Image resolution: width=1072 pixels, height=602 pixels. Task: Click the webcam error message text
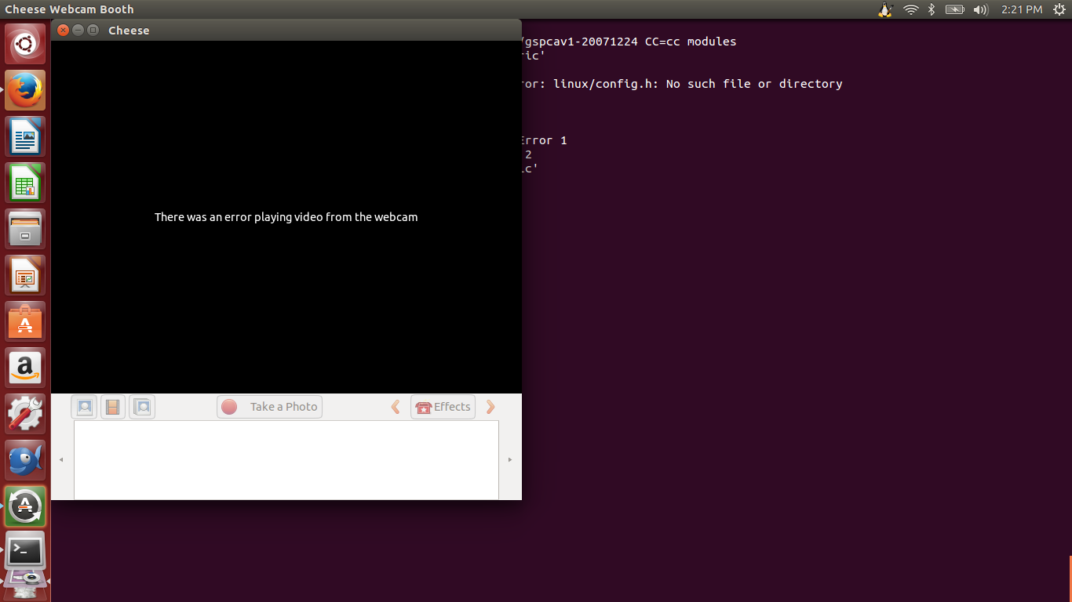click(x=286, y=217)
